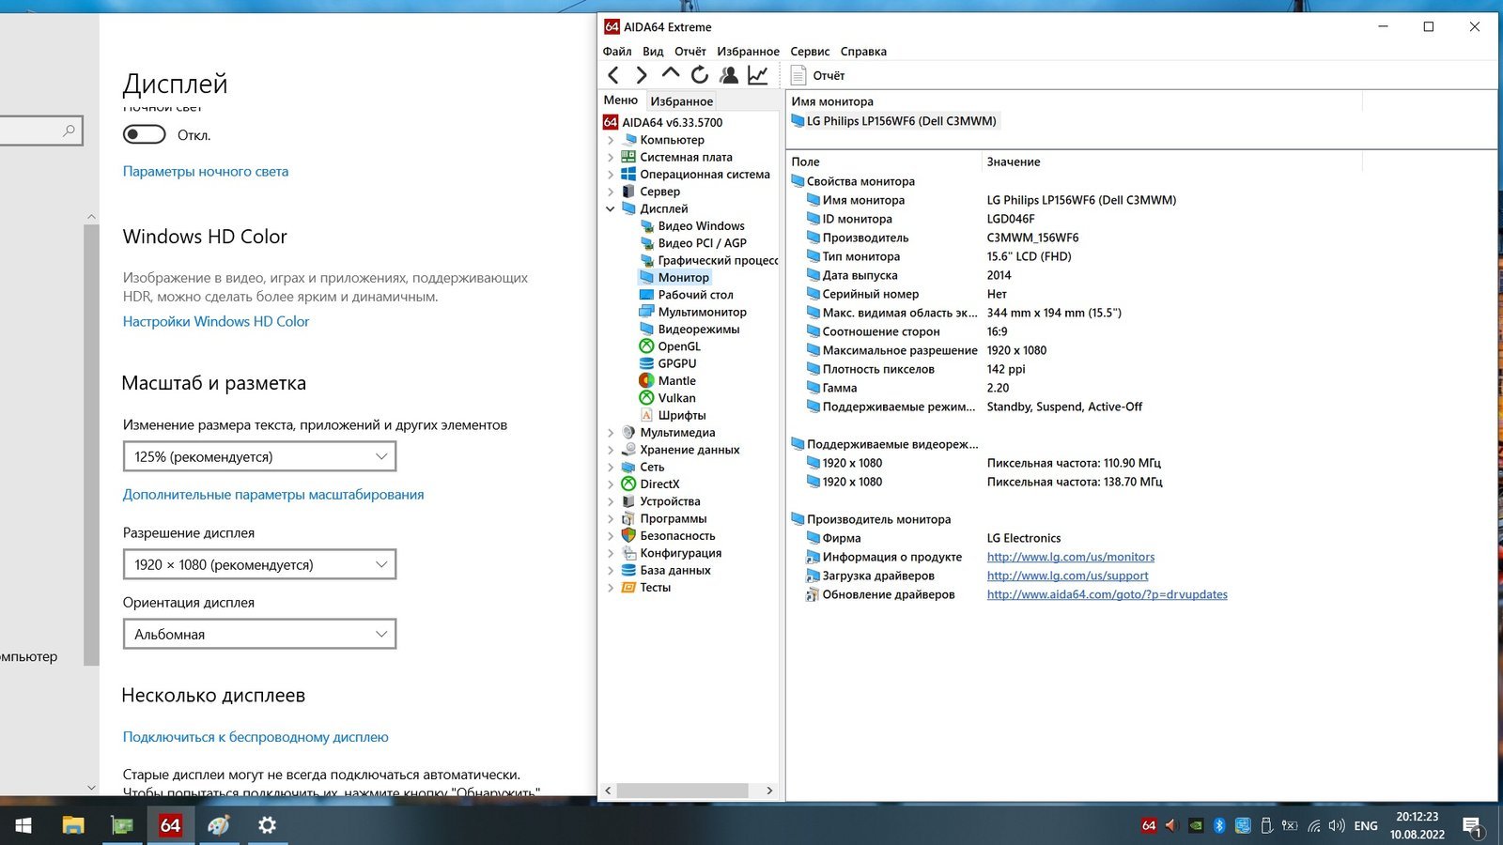Open Settings gear on taskbar

(267, 825)
